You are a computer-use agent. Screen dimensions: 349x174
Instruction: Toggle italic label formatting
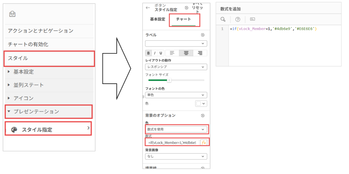[154, 53]
